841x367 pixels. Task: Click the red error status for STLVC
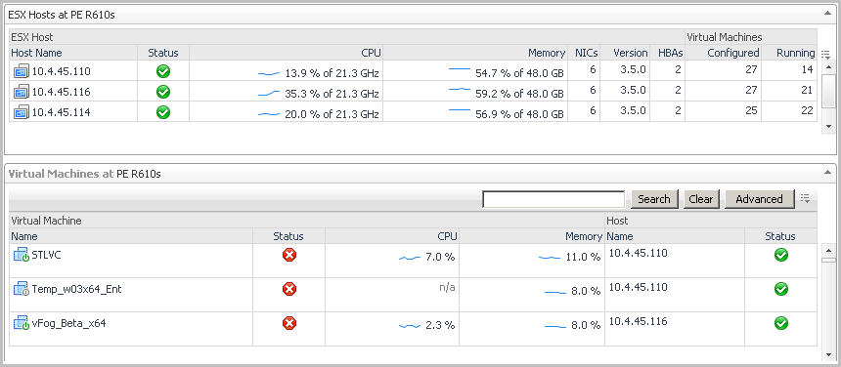(289, 255)
